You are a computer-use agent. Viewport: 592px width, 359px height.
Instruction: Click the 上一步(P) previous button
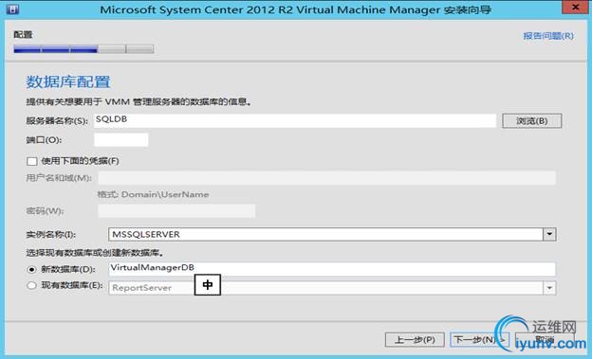[415, 340]
